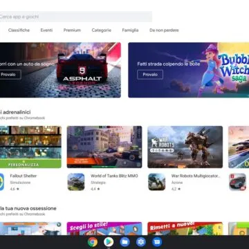Viewport: 249px width, 249px height.
Task: Click the Cerca app e giochi search field
Action: [76, 17]
